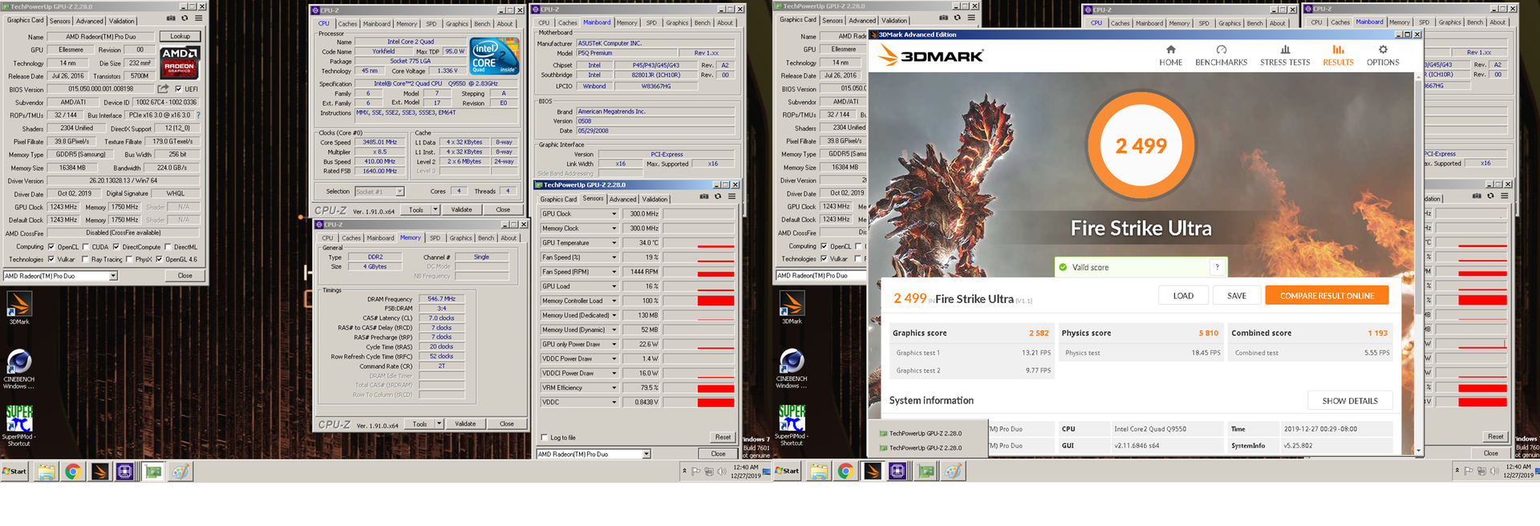The width and height of the screenshot is (1540, 526).
Task: Click Chrome icon in left monitor taskbar
Action: pyautogui.click(x=73, y=471)
